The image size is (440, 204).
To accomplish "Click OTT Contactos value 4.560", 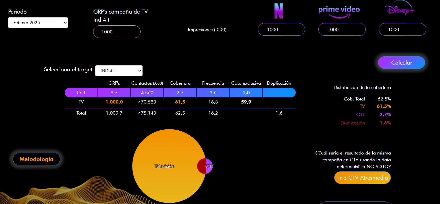I will (147, 92).
